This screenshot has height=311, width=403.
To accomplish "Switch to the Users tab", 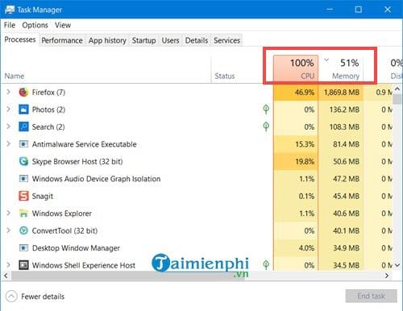I will (170, 40).
